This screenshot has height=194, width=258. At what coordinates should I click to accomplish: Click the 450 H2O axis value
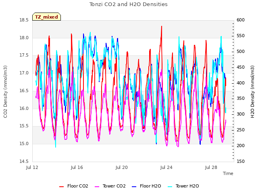pos(241,67)
